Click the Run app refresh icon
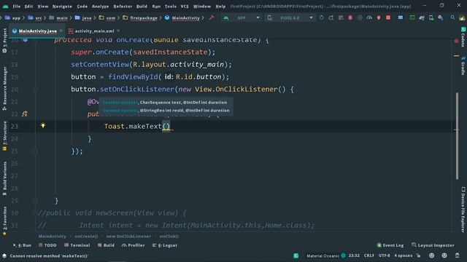This screenshot has width=467, height=262. click(321, 17)
